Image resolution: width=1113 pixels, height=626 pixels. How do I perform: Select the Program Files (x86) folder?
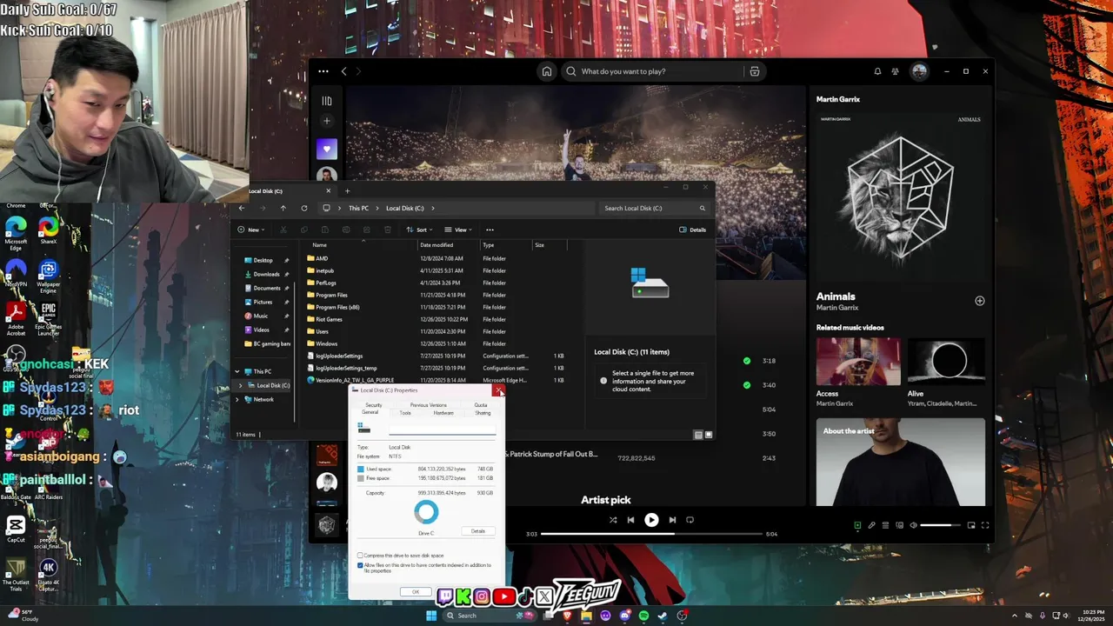(x=337, y=307)
